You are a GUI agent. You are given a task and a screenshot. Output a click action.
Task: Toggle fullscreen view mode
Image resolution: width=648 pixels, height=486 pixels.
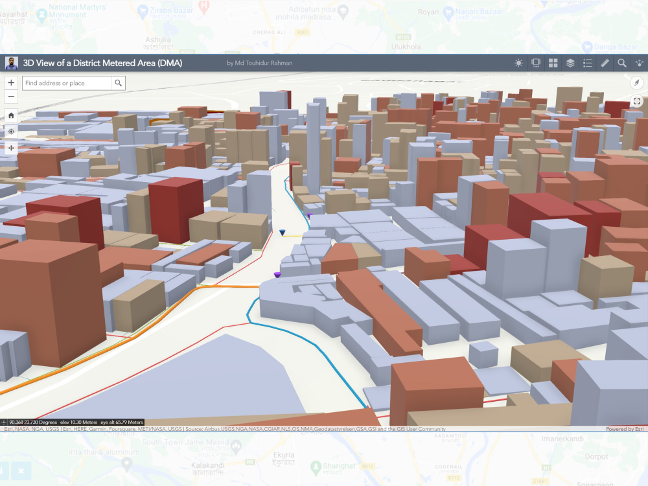636,101
